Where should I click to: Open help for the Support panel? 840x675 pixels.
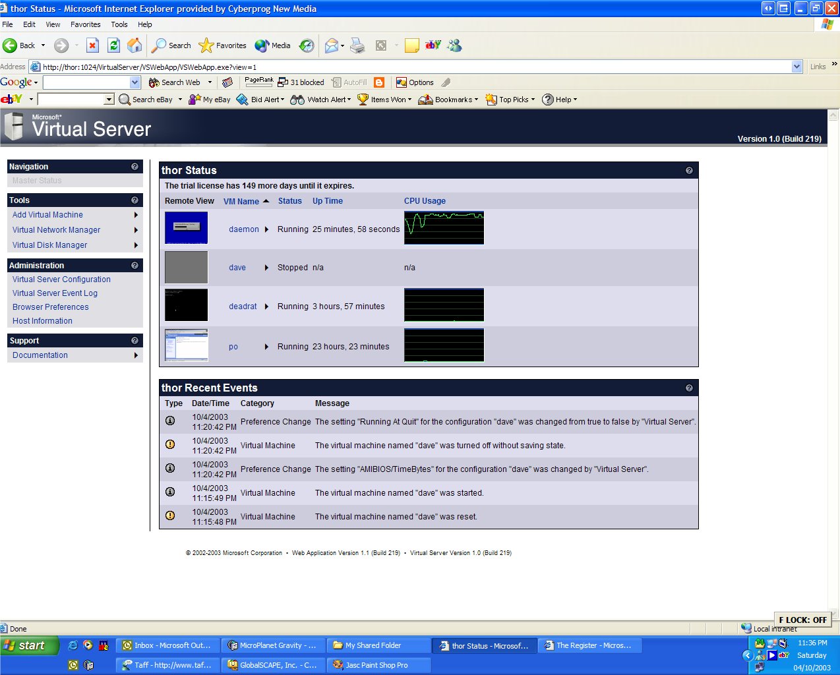(x=135, y=341)
